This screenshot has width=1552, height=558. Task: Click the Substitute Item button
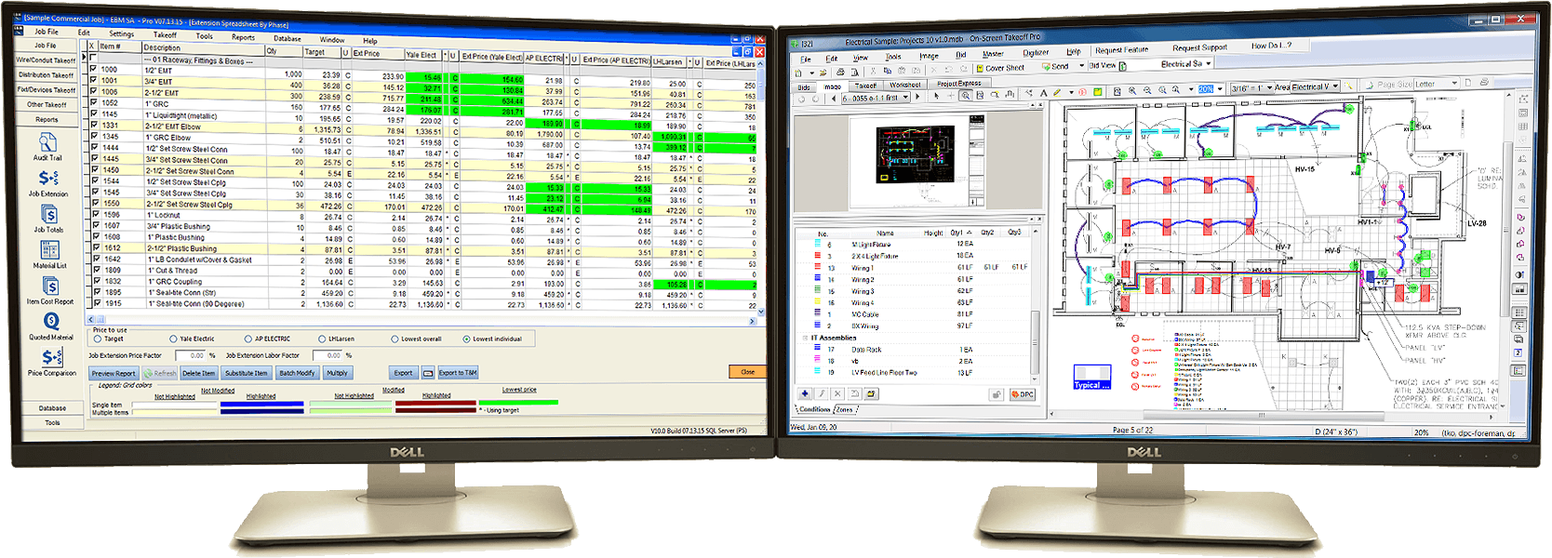click(247, 373)
